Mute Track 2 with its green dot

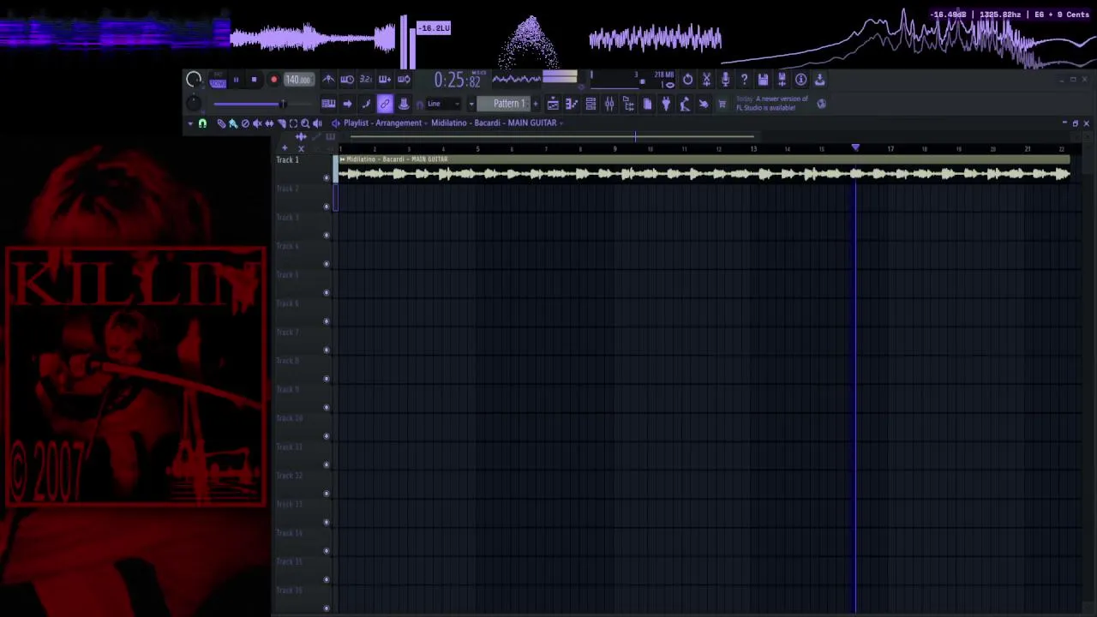point(326,207)
